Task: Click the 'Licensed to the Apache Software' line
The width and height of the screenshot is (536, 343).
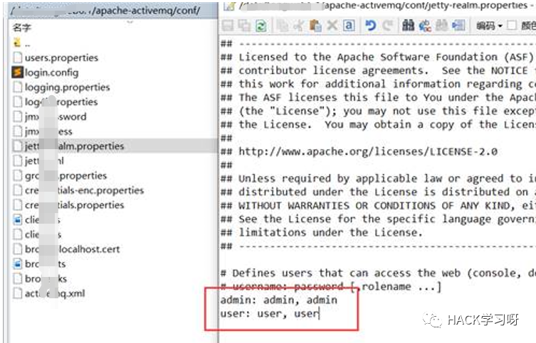Action: pyautogui.click(x=377, y=57)
